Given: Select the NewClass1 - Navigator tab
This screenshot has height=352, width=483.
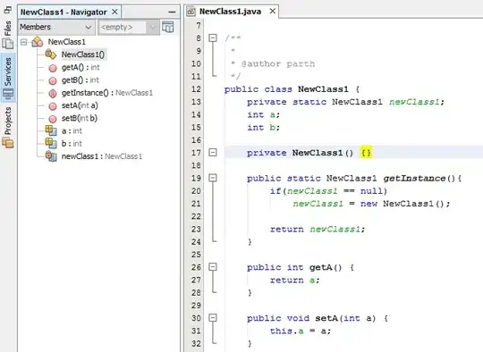Looking at the screenshot, I should click(x=64, y=12).
